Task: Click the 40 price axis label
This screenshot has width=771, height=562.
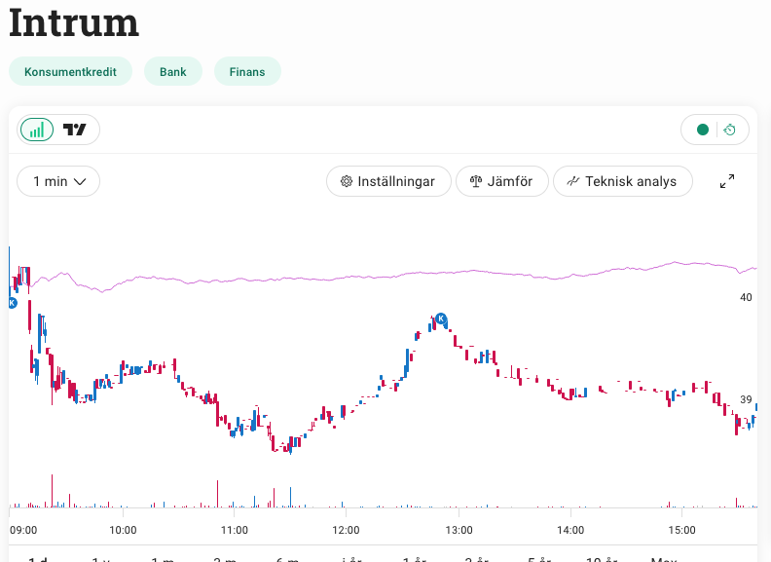Action: tap(746, 297)
